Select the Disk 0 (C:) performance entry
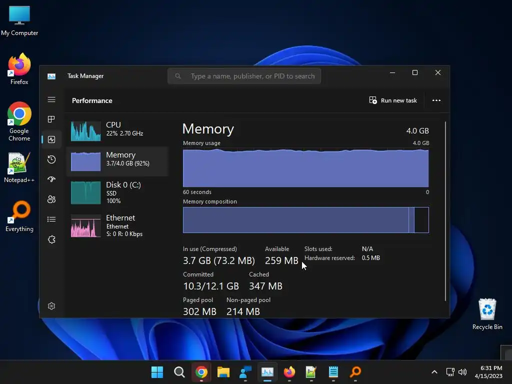 [117, 192]
